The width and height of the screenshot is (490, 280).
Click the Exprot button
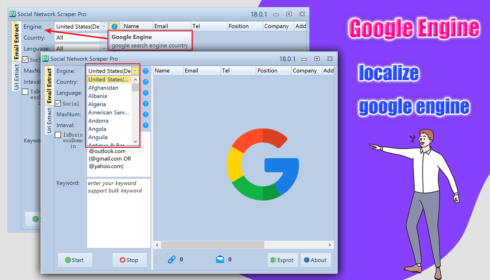click(282, 260)
